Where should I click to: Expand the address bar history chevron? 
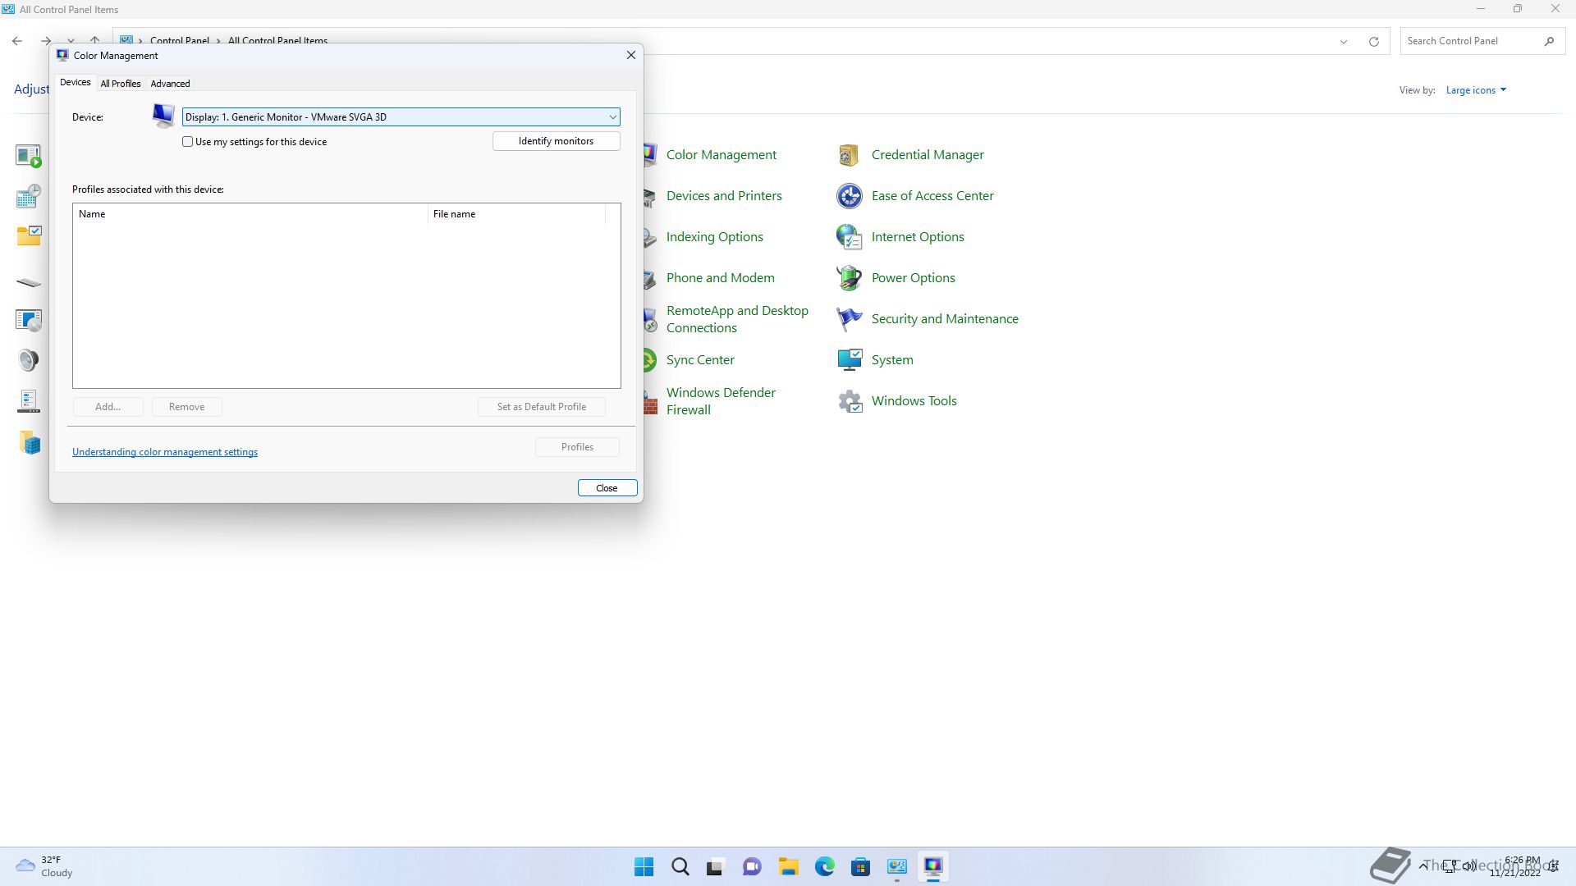[x=1344, y=41]
